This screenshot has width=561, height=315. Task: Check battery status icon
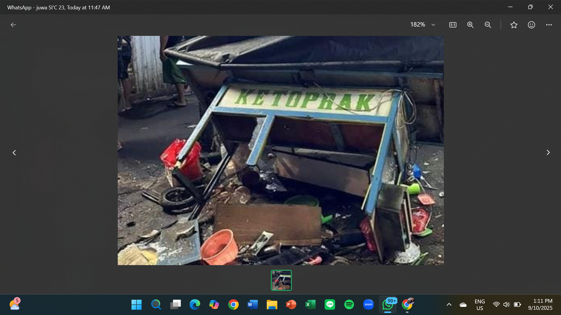pos(517,304)
